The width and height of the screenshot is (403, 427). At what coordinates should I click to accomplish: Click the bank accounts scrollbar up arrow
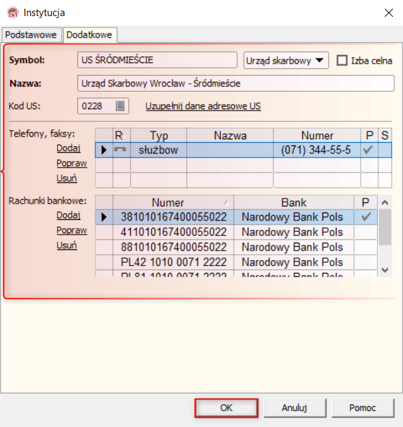pos(385,202)
